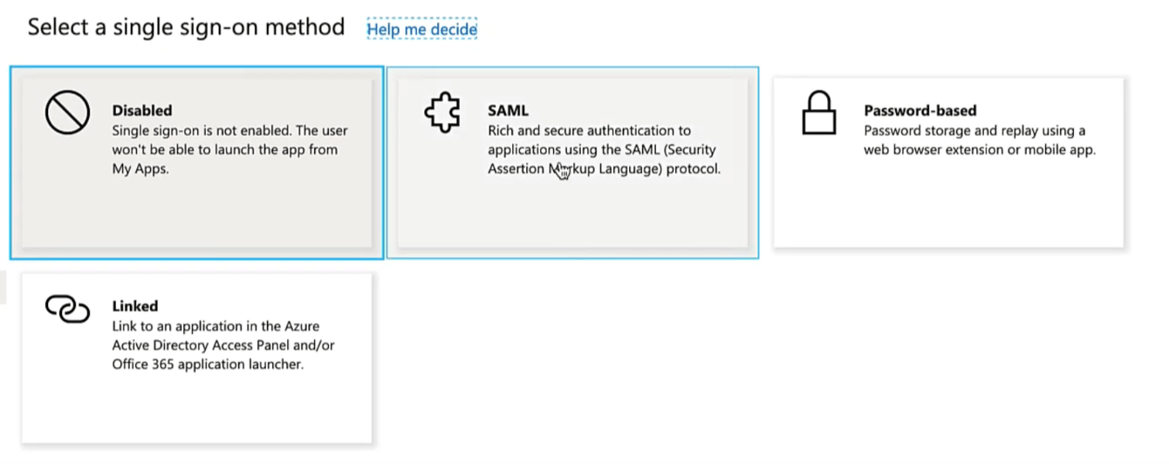Click the Linked chain icon
The height and width of the screenshot is (464, 1169).
68,309
